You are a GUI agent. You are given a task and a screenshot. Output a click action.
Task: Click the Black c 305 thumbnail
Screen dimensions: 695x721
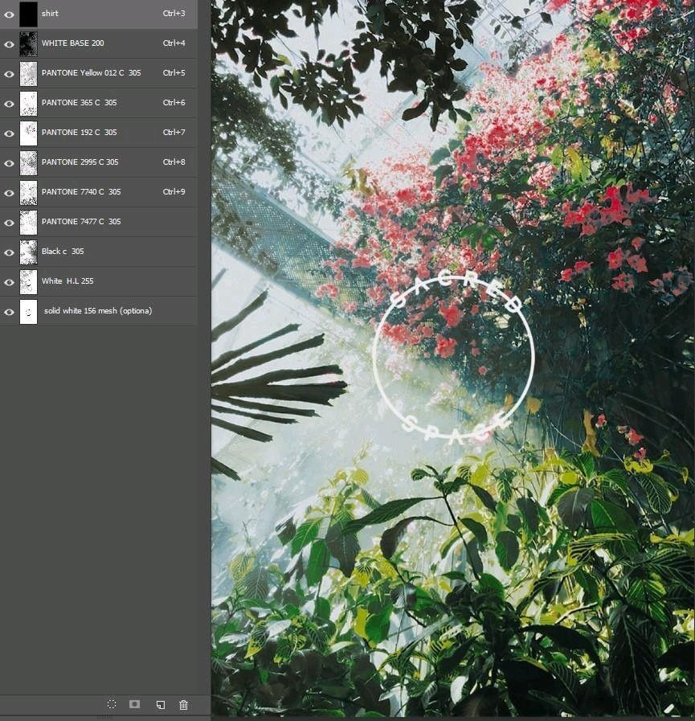[28, 252]
